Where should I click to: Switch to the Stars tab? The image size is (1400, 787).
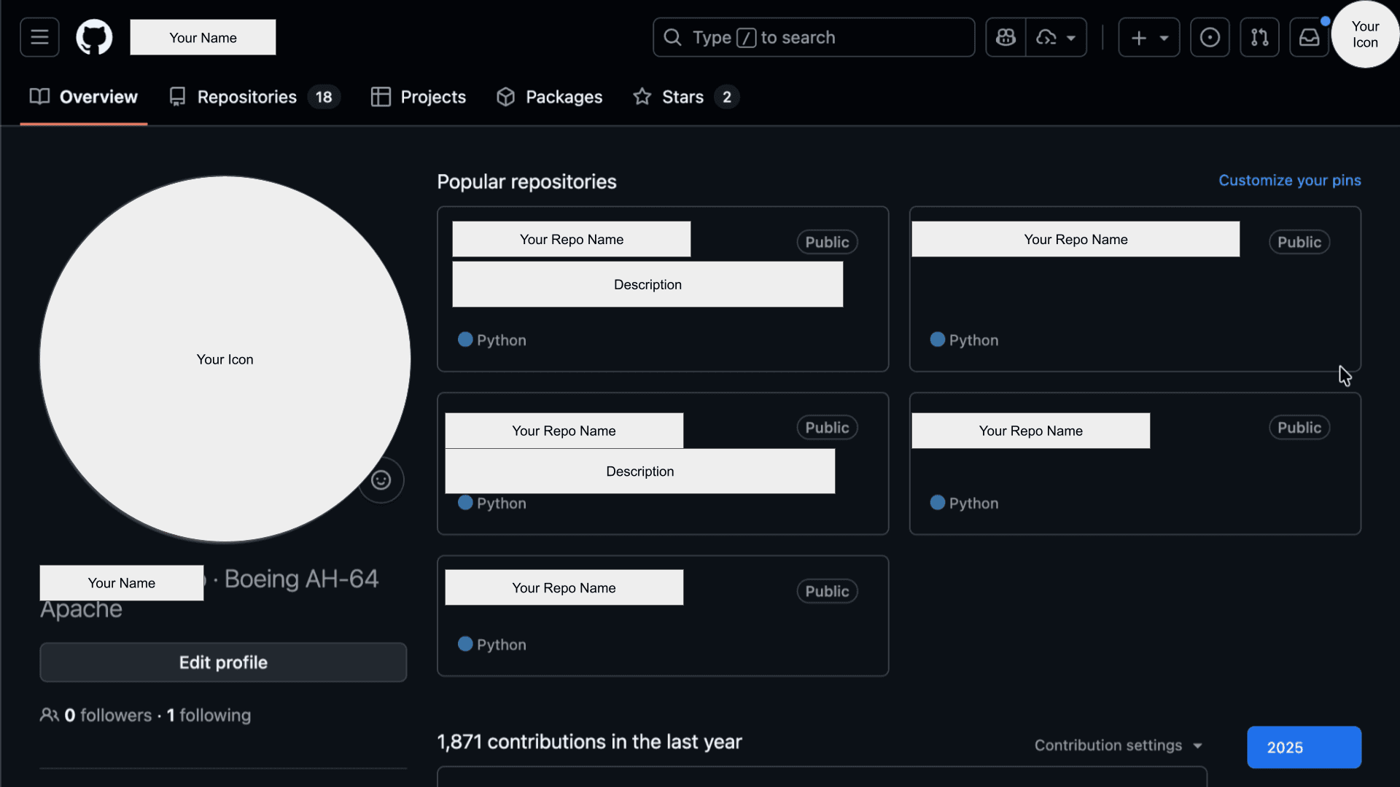point(682,97)
